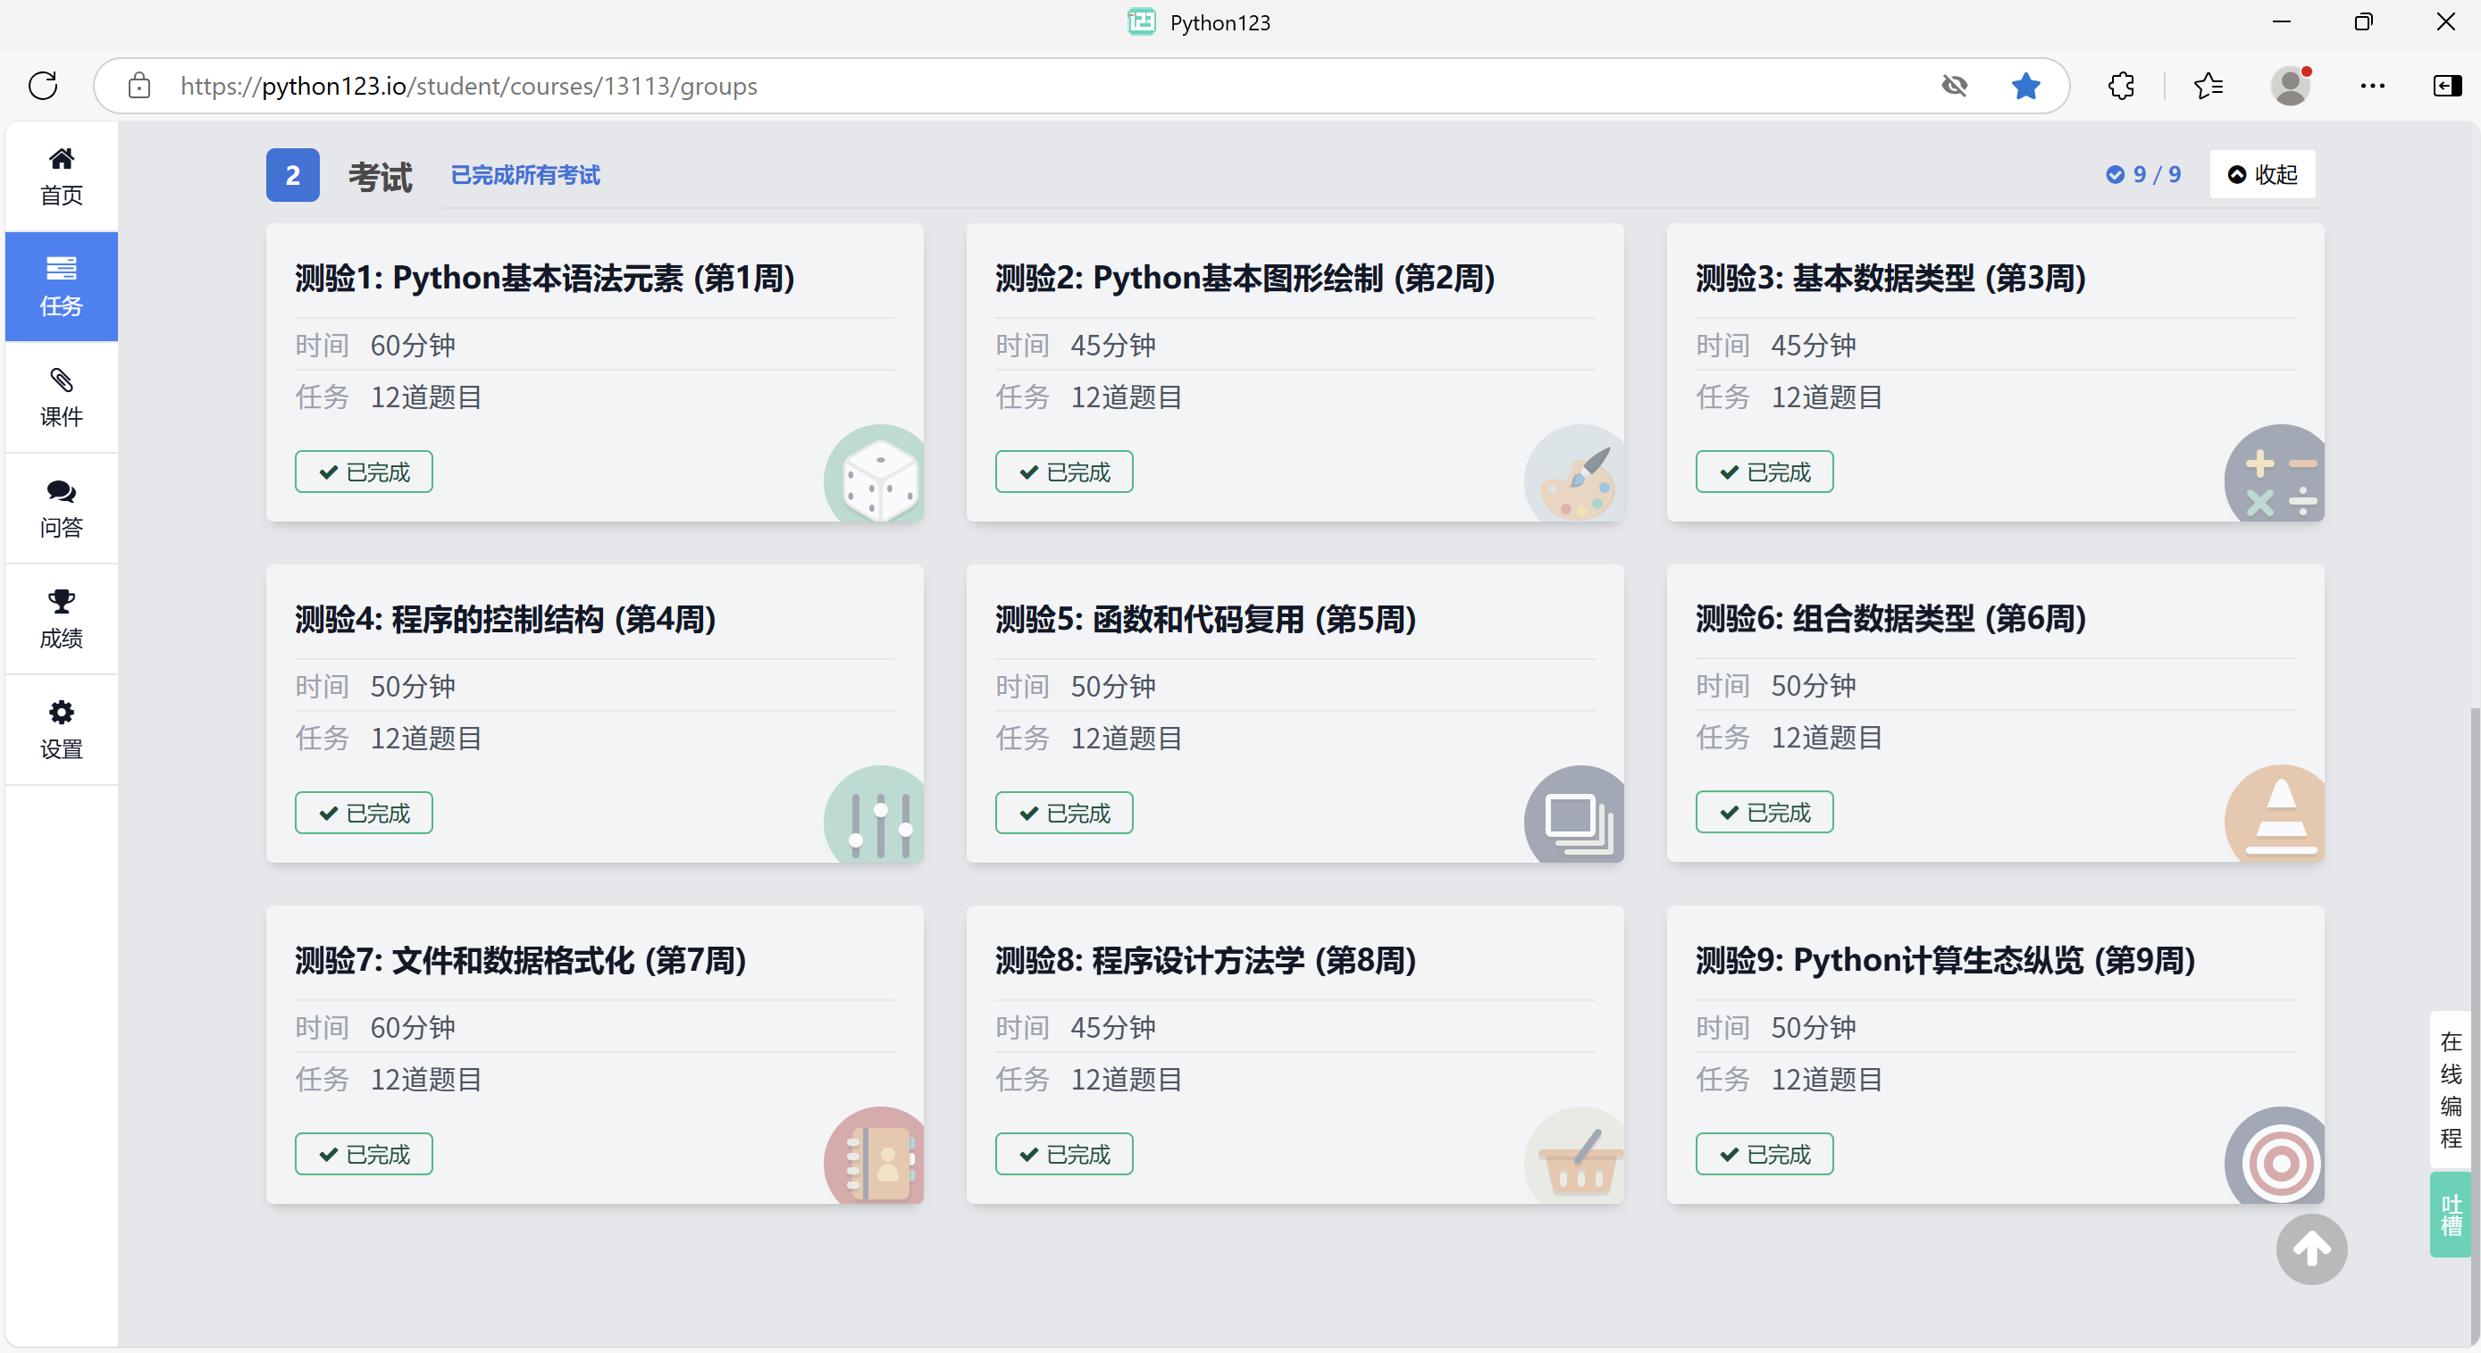This screenshot has width=2481, height=1353.
Task: Open the user profile avatar icon
Action: point(2291,86)
